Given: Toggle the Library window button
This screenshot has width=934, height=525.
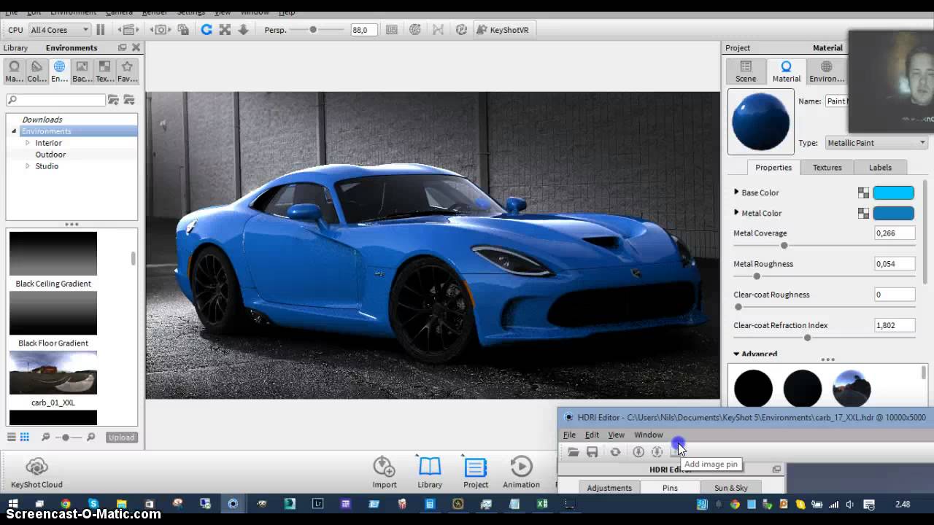Looking at the screenshot, I should (430, 472).
